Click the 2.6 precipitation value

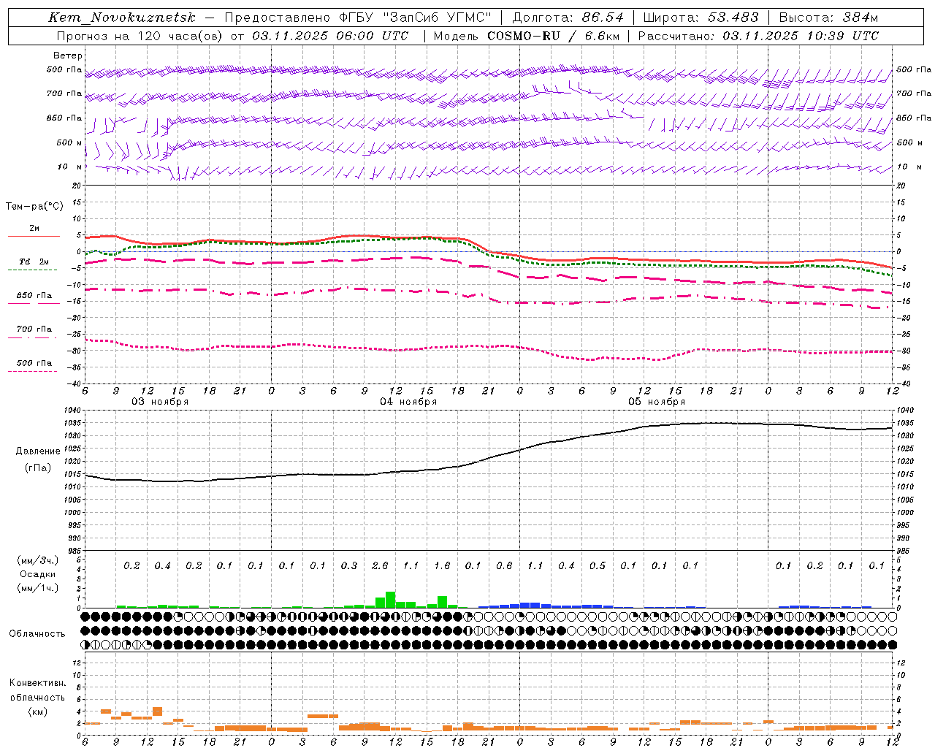click(380, 565)
